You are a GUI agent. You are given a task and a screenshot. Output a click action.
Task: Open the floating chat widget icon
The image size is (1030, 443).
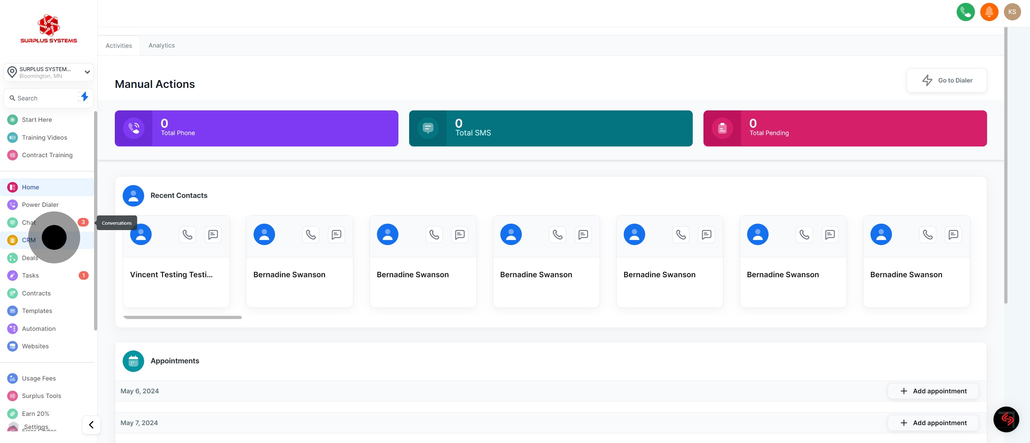coord(1006,419)
